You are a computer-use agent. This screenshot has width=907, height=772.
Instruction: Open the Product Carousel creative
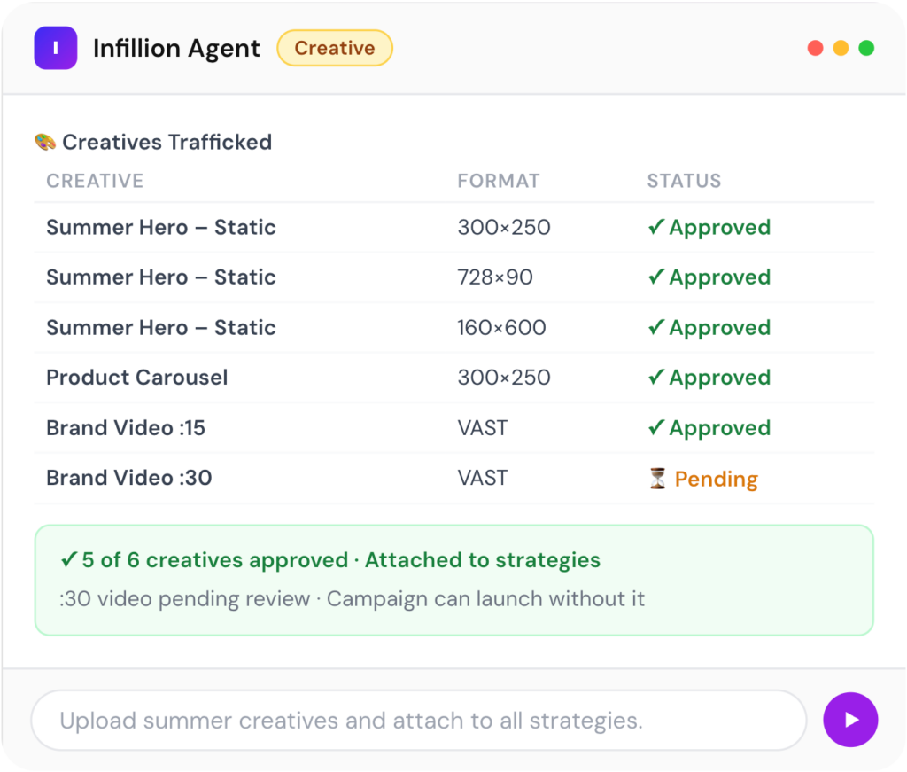(137, 378)
